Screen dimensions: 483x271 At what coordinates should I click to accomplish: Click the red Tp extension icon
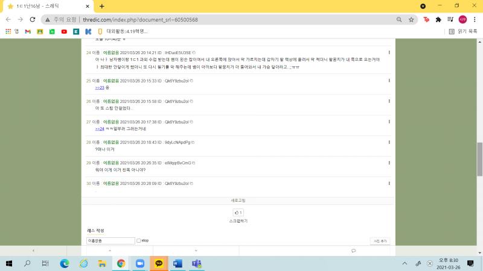[426, 20]
